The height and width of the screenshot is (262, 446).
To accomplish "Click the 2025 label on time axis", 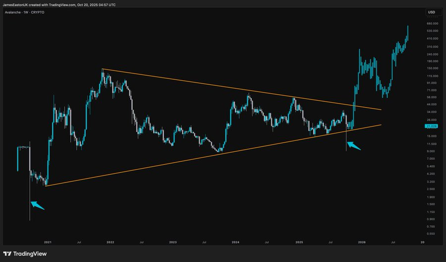I will click(299, 242).
